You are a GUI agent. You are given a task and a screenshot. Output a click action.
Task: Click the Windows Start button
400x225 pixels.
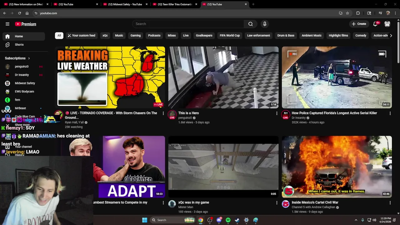[145, 220]
